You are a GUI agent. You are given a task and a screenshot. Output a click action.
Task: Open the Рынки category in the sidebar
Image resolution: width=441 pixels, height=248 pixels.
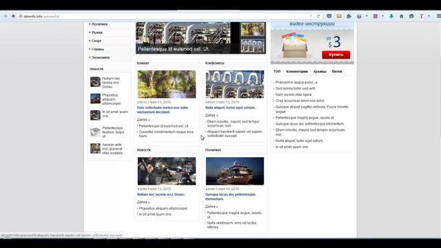tap(97, 32)
